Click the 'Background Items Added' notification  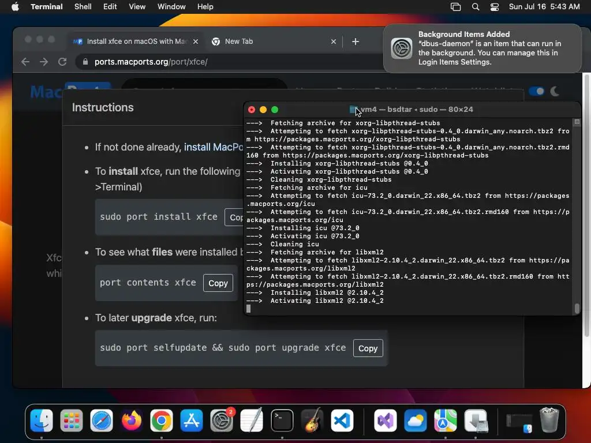[482, 48]
